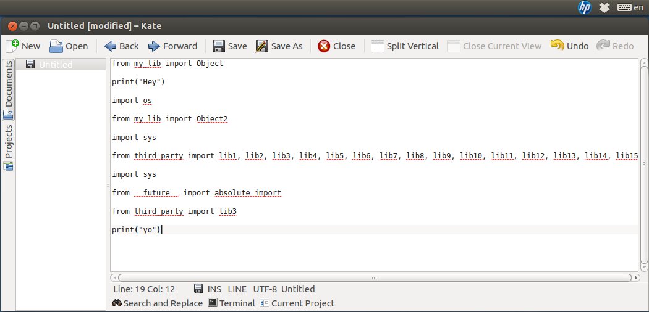Click the vertical scrollbar of the editor
This screenshot has height=312, width=649.
(x=644, y=164)
